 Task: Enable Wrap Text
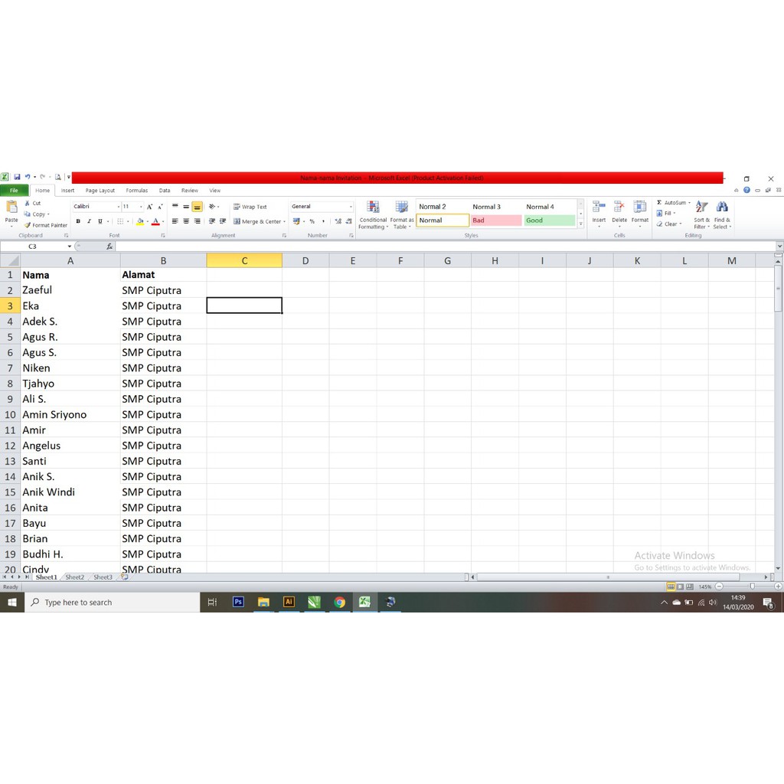pos(250,207)
